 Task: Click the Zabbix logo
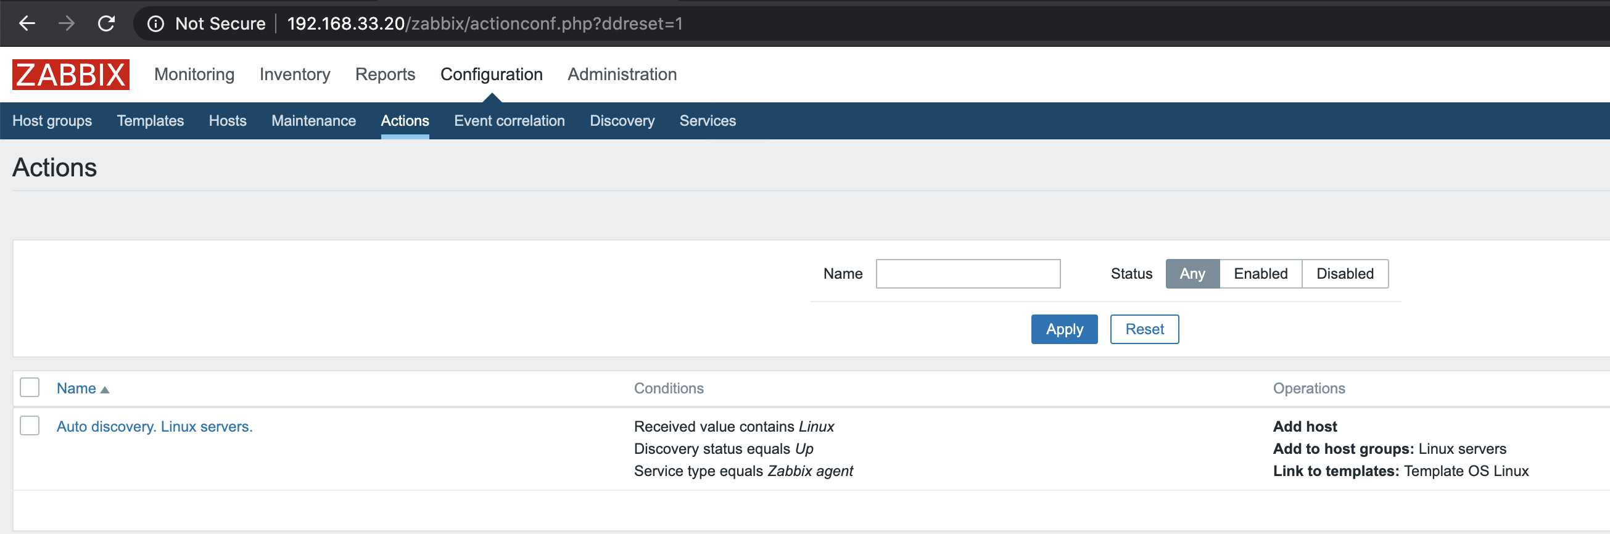pos(70,75)
